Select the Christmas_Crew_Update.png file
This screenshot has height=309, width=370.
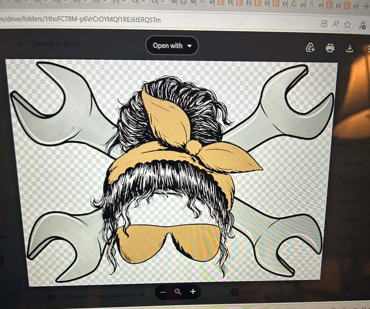click(99, 296)
